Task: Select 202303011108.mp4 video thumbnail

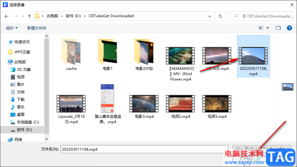Action: [253, 56]
